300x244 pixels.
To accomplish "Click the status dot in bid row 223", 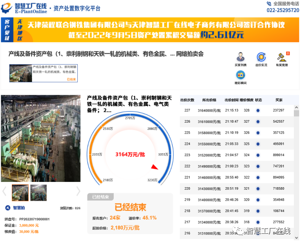I will tap(258, 155).
